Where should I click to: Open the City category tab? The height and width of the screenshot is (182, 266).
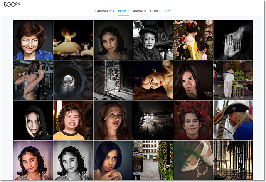pos(167,11)
